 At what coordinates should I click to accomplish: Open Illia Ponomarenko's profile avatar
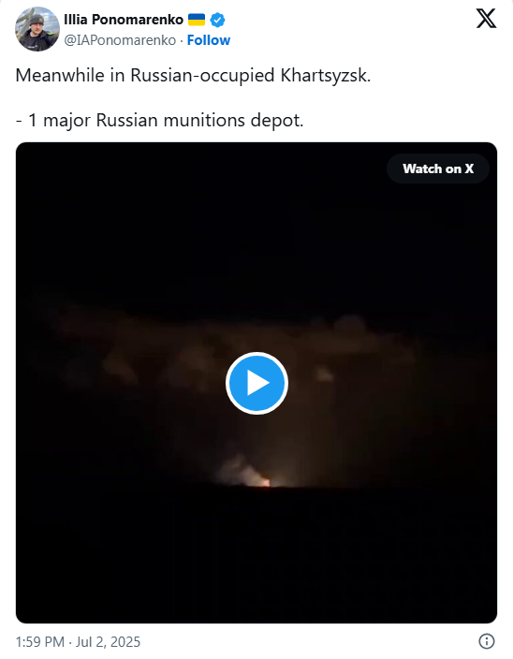[37, 29]
